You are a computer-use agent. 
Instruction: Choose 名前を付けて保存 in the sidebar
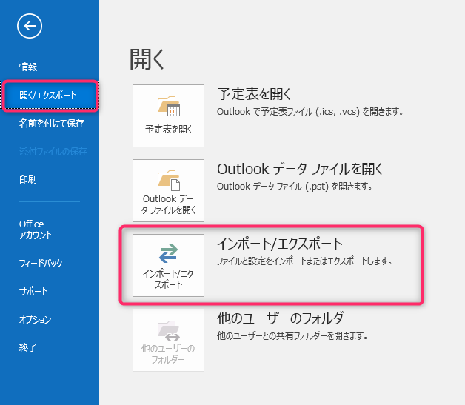52,124
